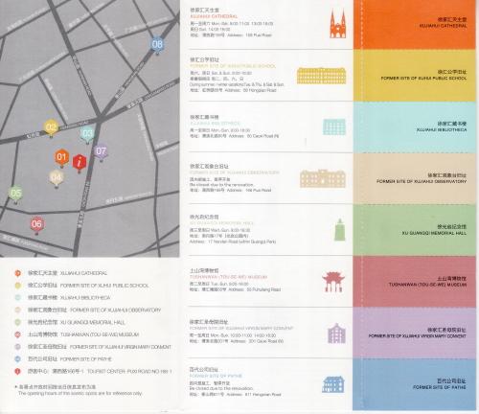Select the orange Xujiahui Cathedral color tab
The image size is (479, 414).
[x=414, y=25]
